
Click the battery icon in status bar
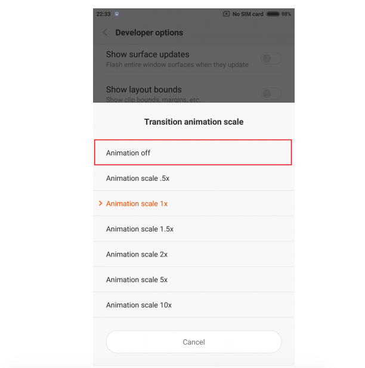[x=273, y=14]
